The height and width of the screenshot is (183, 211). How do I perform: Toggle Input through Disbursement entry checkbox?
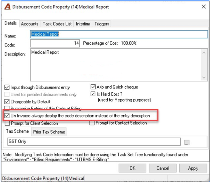click(x=7, y=87)
